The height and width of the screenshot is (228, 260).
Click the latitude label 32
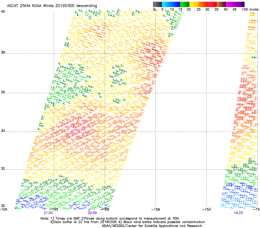point(3,169)
